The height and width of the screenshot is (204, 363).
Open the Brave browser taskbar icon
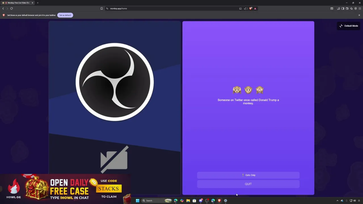click(219, 201)
